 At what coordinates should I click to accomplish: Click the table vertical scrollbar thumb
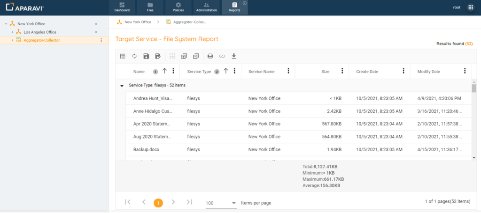(473, 88)
